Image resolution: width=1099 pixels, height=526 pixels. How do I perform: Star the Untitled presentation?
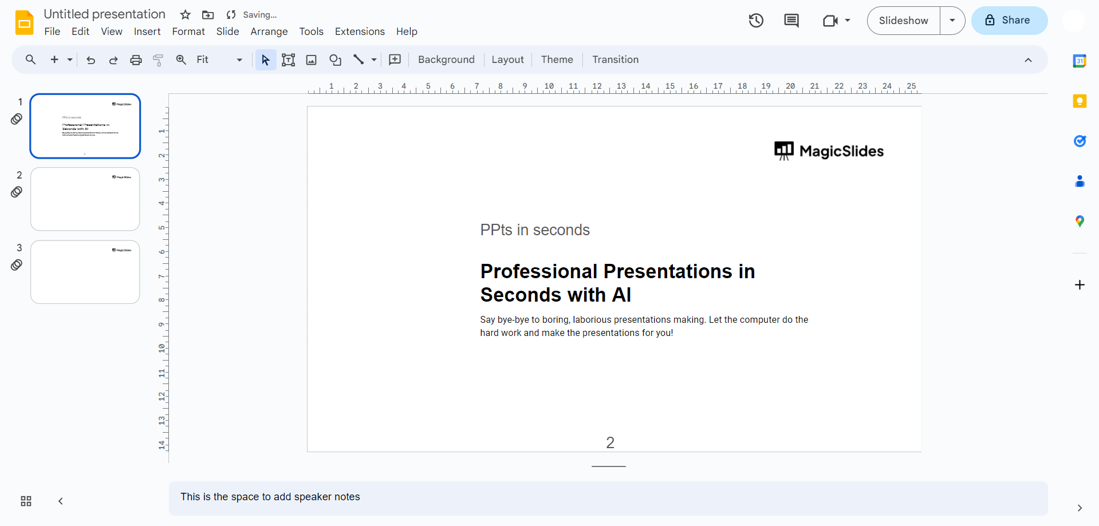185,15
